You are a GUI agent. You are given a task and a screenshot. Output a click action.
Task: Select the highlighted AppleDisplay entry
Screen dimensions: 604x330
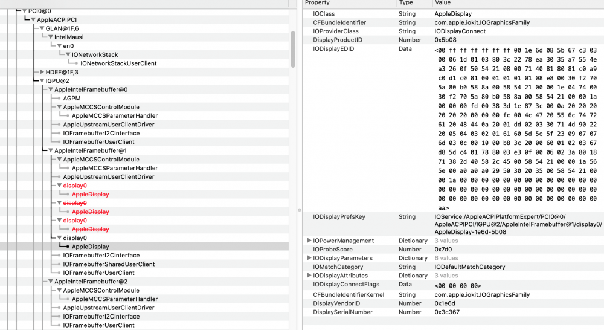pyautogui.click(x=90, y=247)
